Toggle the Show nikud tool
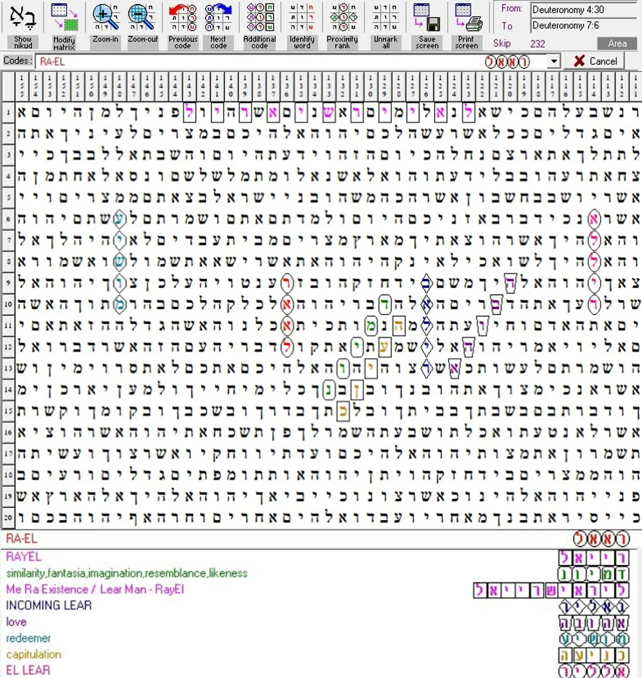642x678 pixels. coord(23,25)
